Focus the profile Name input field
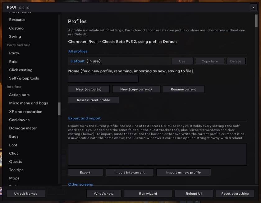The height and width of the screenshot is (203, 261). click(103, 79)
